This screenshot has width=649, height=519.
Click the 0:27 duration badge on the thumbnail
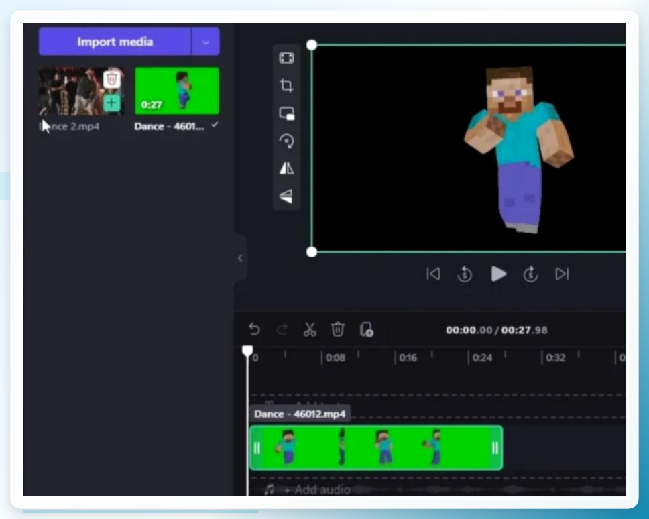click(x=152, y=105)
